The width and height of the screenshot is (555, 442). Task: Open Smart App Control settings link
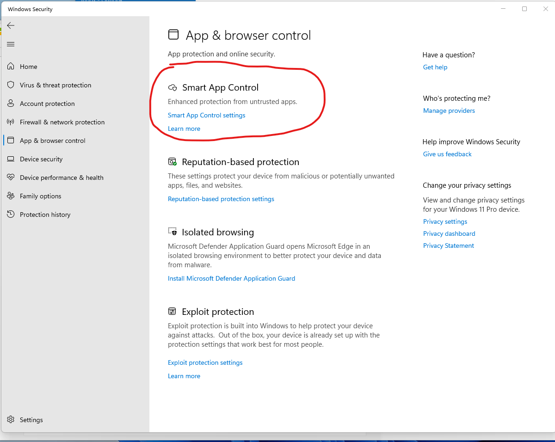(x=206, y=115)
